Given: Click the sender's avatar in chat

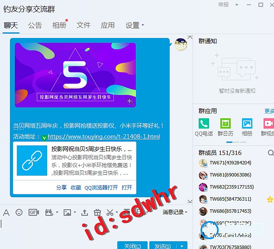Looking at the screenshot, I should [181, 44].
